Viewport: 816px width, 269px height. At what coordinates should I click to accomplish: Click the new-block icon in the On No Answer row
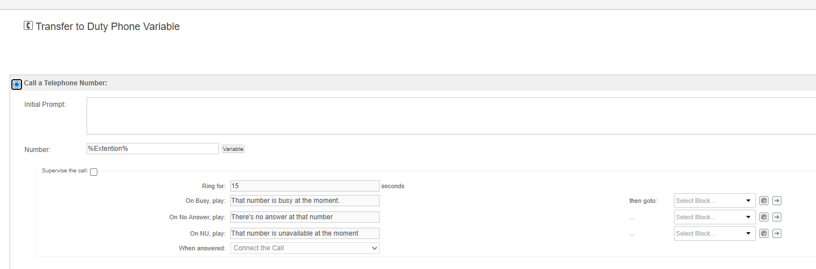click(x=764, y=217)
